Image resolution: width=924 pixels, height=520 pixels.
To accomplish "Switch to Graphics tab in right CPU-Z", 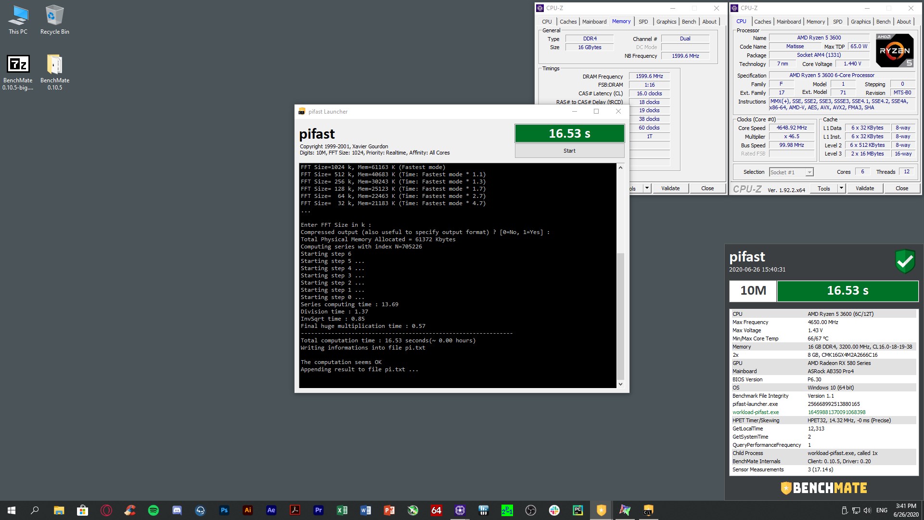I will (x=860, y=22).
